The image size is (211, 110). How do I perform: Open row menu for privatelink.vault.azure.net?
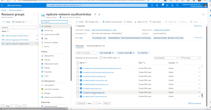[x=199, y=88]
